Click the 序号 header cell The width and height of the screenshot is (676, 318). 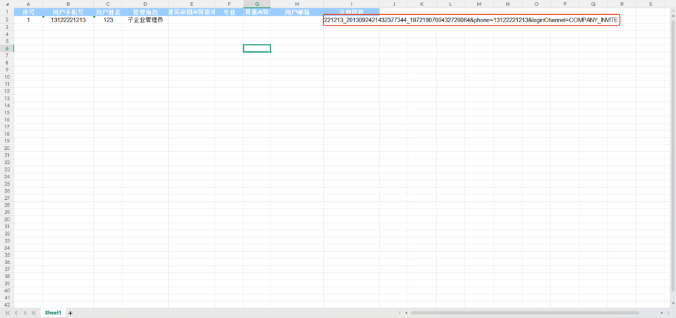28,12
